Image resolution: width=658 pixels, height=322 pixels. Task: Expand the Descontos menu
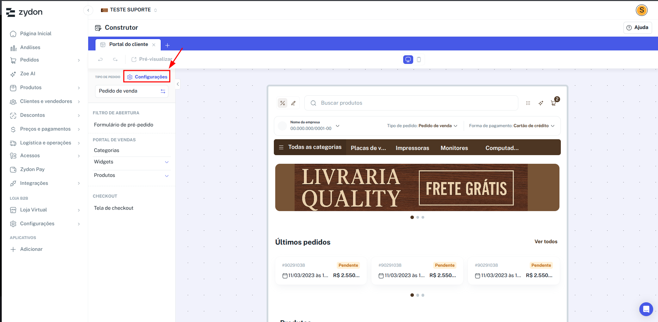point(45,115)
